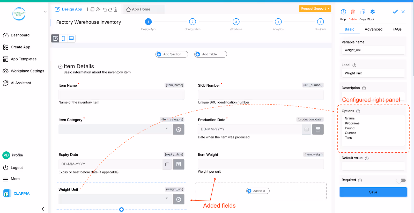Open the Request Support dropdown

tap(315, 9)
